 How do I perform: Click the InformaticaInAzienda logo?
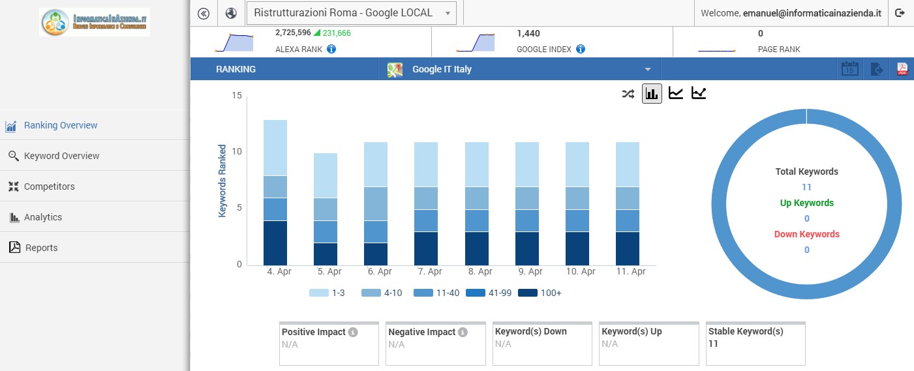95,22
